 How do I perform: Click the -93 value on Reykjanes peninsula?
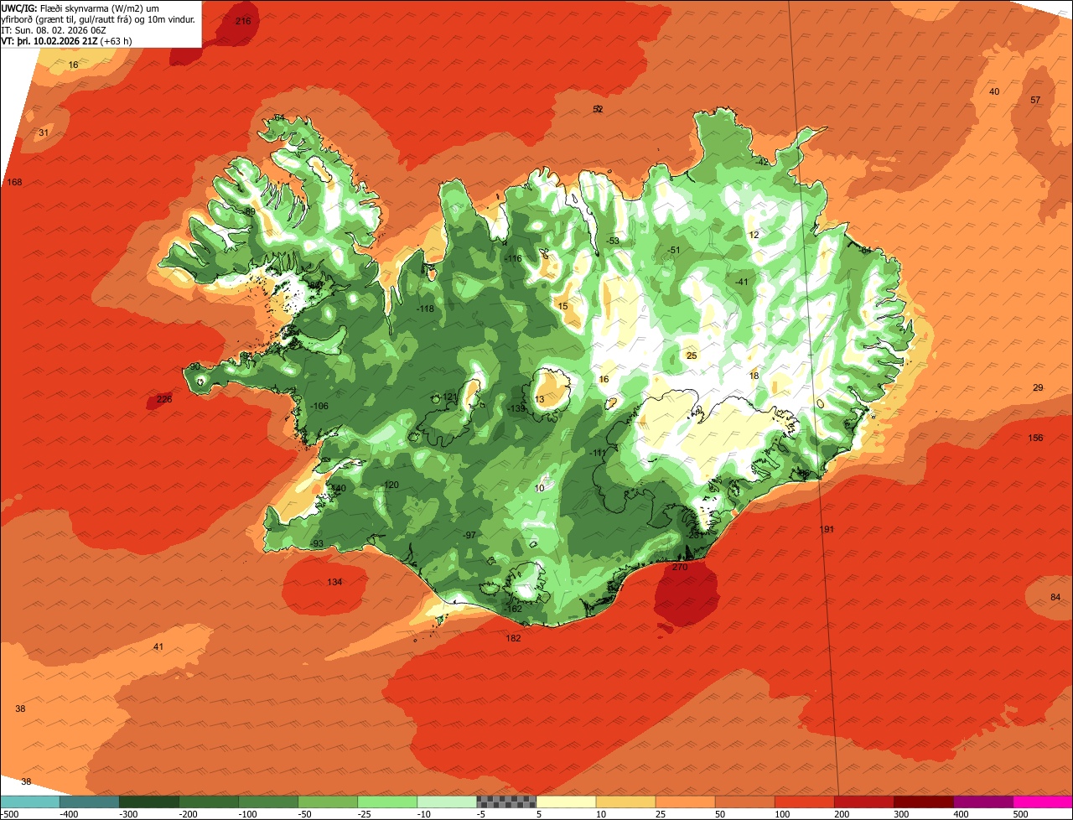[317, 544]
